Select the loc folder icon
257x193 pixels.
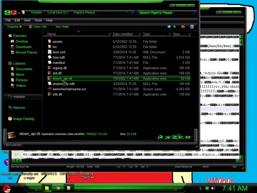click(49, 46)
